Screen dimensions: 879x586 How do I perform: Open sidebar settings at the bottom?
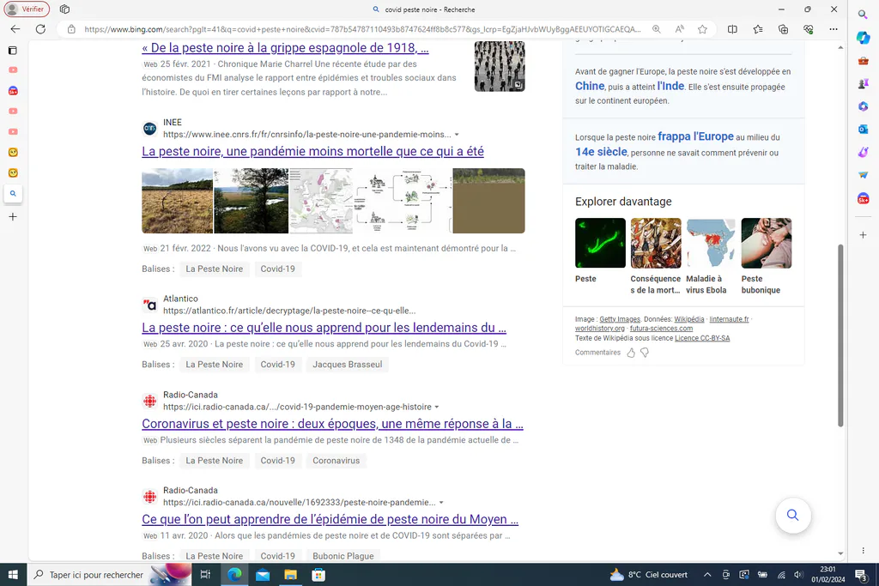coord(864,551)
